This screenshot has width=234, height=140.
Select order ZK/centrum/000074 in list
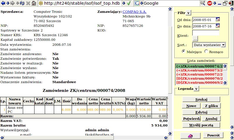coord(199,66)
